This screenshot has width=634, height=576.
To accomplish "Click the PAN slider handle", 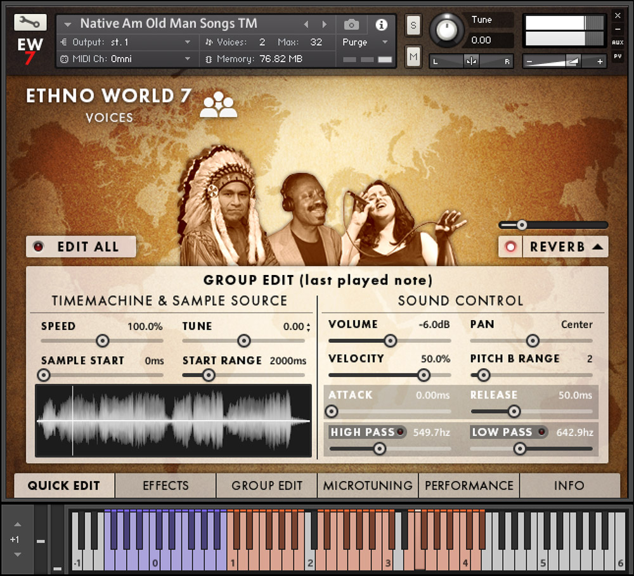I will [533, 341].
